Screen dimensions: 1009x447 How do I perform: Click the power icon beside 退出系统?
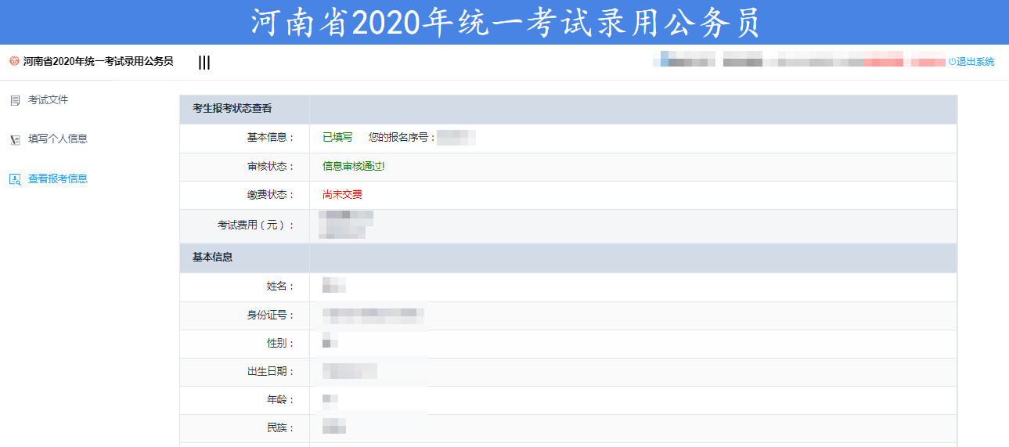[x=952, y=62]
